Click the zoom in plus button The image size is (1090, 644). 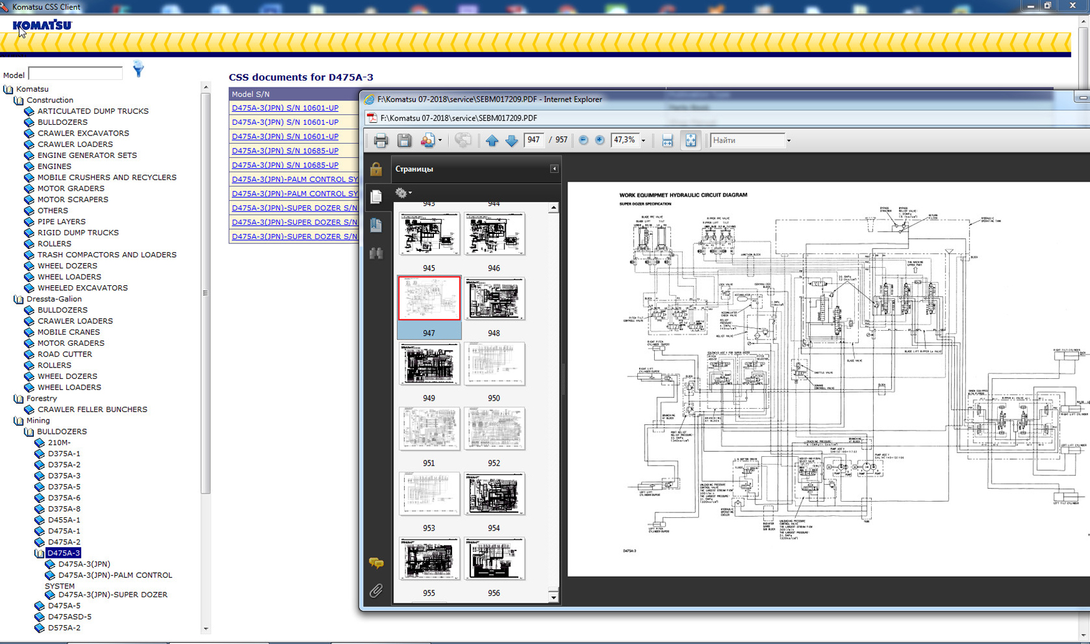pyautogui.click(x=599, y=140)
